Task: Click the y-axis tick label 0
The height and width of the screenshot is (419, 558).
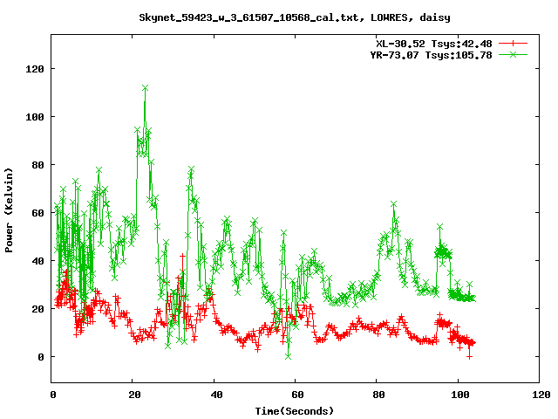Action: point(41,357)
